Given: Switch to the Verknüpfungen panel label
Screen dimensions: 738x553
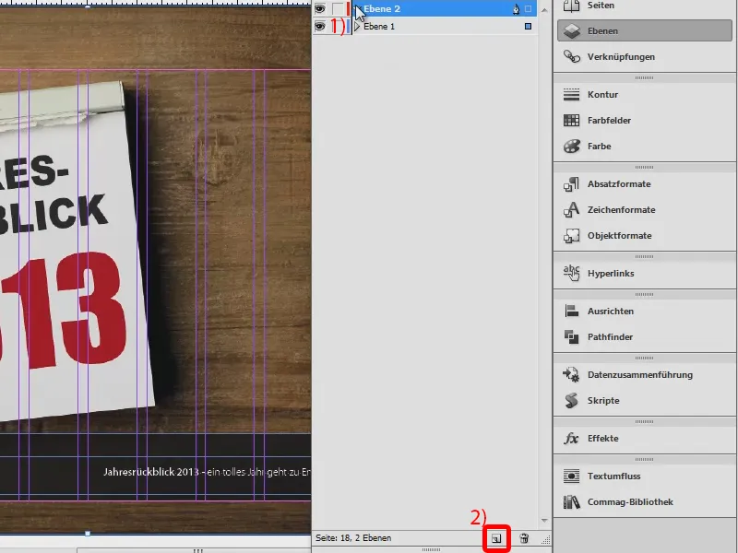Looking at the screenshot, I should pos(621,57).
